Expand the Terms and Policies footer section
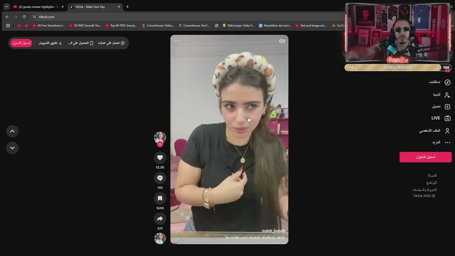 pos(424,190)
